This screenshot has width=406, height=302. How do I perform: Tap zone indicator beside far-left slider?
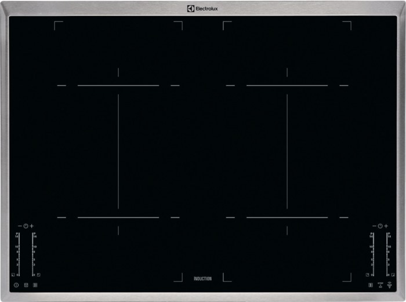pyautogui.click(x=13, y=274)
